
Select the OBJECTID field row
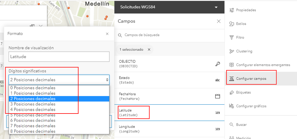click(169, 64)
